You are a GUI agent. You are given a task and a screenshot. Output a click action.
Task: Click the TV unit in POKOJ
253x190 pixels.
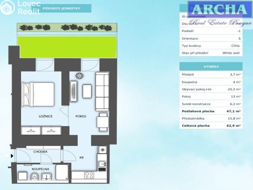click(74, 91)
